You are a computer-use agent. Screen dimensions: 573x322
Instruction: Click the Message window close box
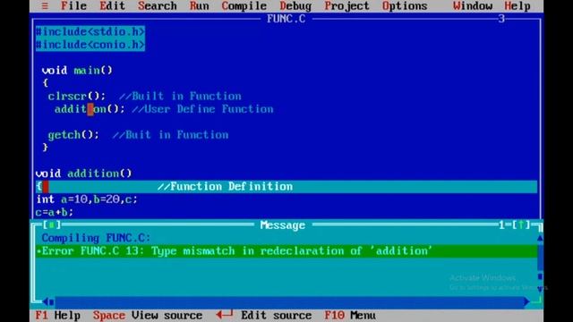click(x=52, y=225)
